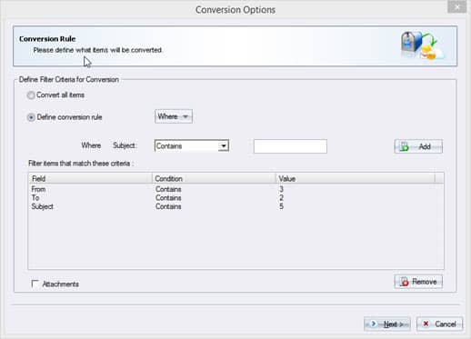The width and height of the screenshot is (471, 339).
Task: Select Define conversion rule radio button
Action: (x=31, y=117)
